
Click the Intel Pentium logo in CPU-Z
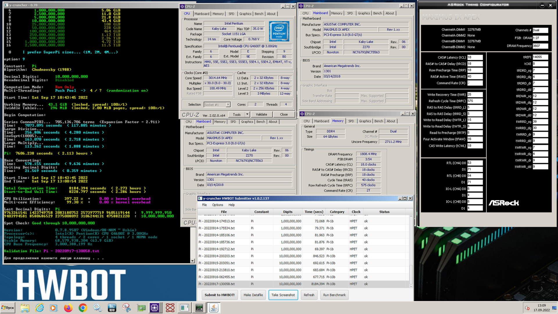tap(279, 31)
